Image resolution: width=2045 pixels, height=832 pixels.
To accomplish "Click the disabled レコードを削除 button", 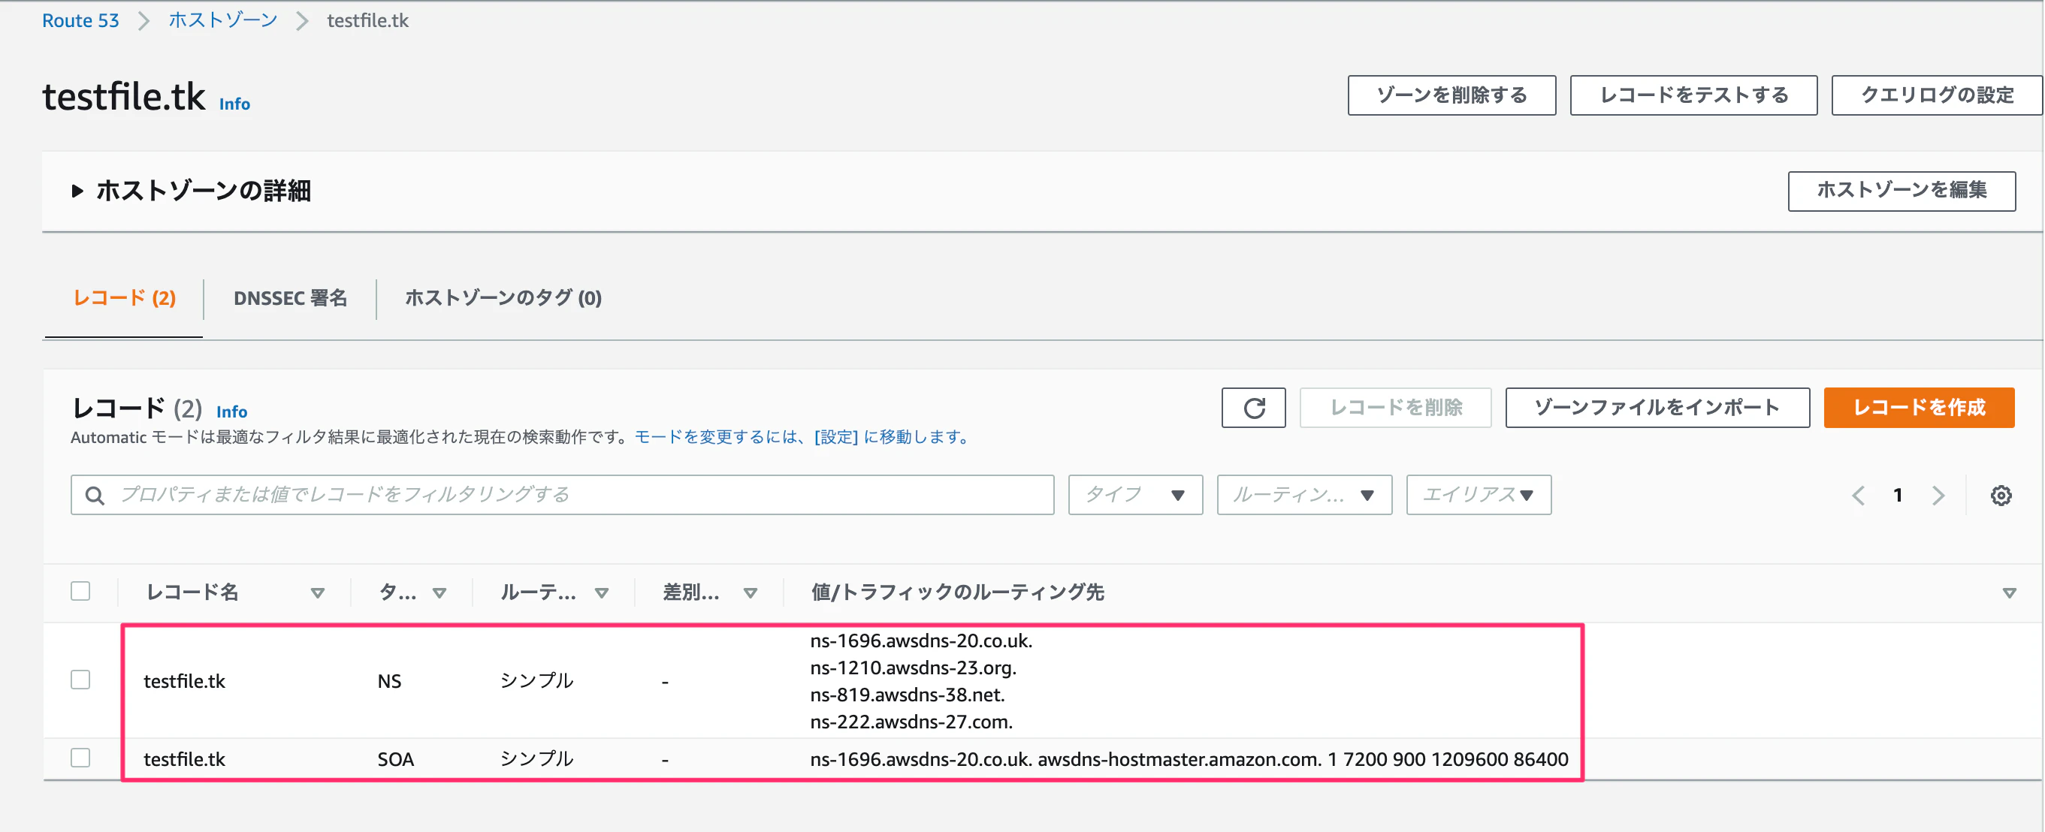I will pyautogui.click(x=1395, y=408).
